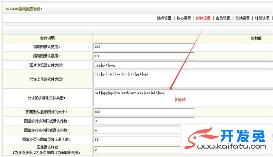
Task: Click the 缩略图默认高度 label
Action: [47, 56]
